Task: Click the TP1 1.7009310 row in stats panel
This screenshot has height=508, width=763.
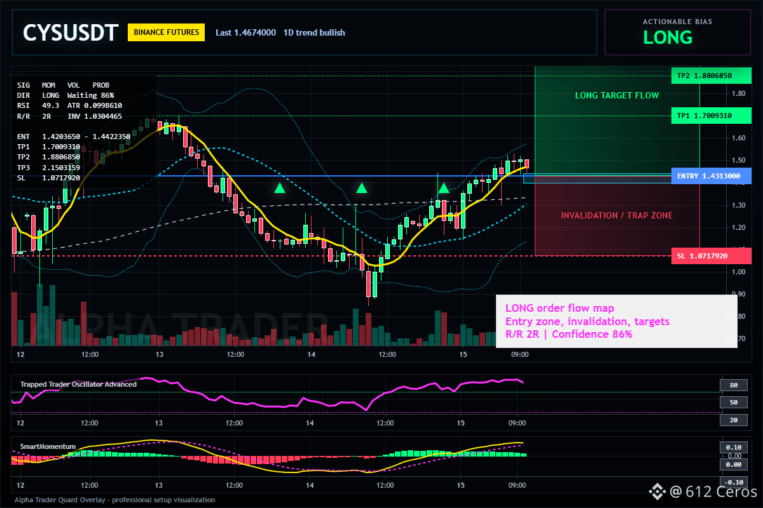Action: point(49,147)
